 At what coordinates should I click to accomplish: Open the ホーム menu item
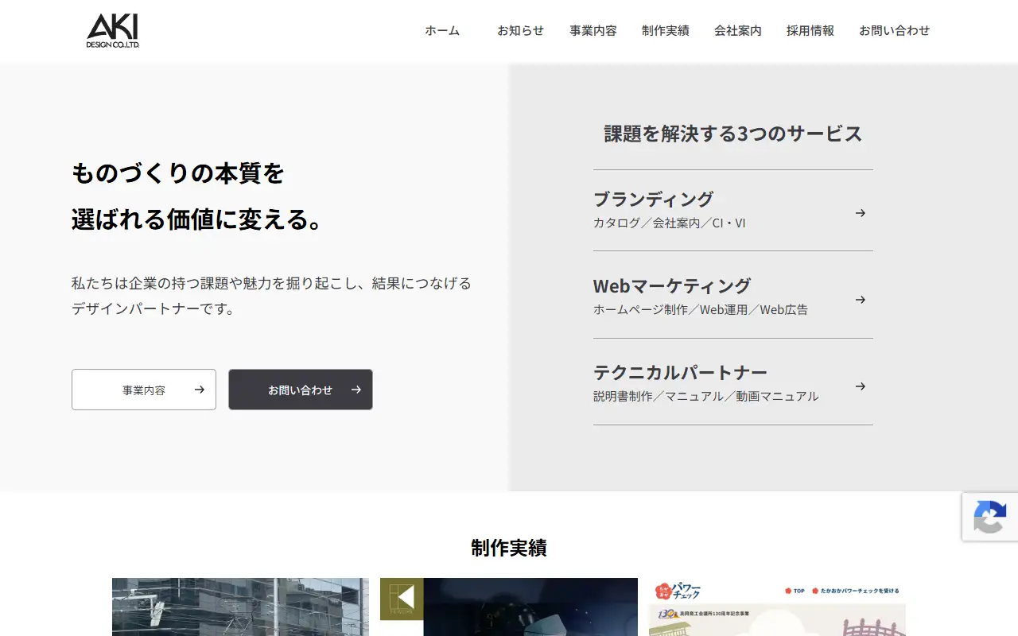442,31
